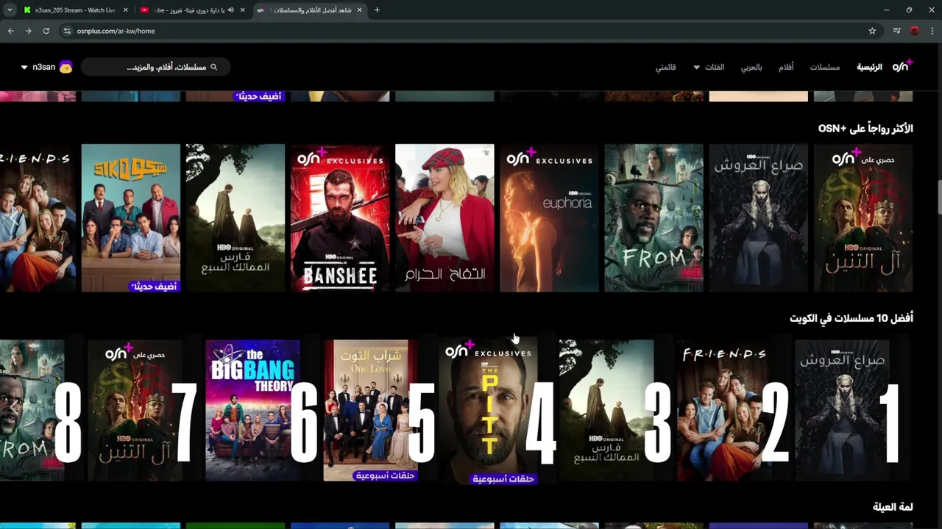
Task: Open top 10 number 4 The Pitt
Action: tap(497, 410)
